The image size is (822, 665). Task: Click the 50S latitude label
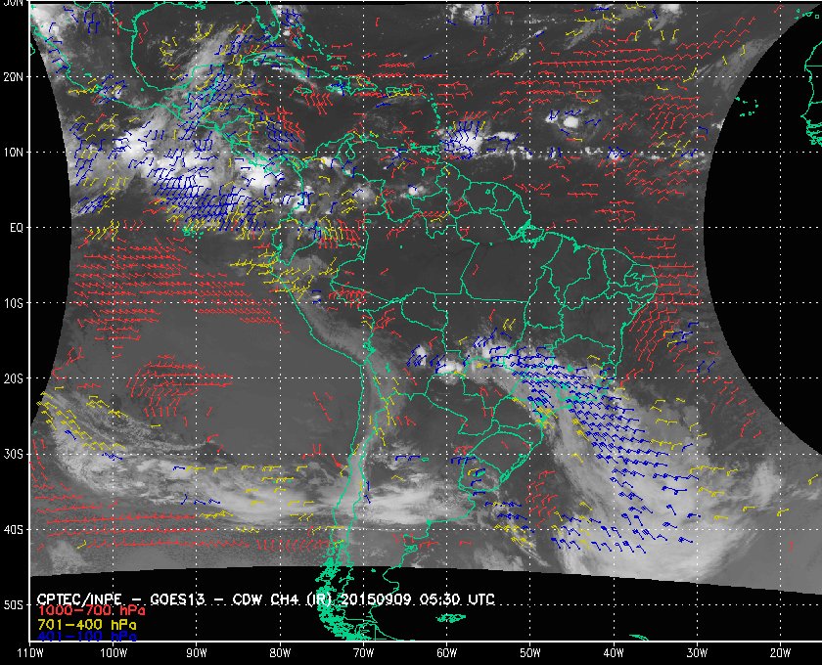pyautogui.click(x=13, y=605)
